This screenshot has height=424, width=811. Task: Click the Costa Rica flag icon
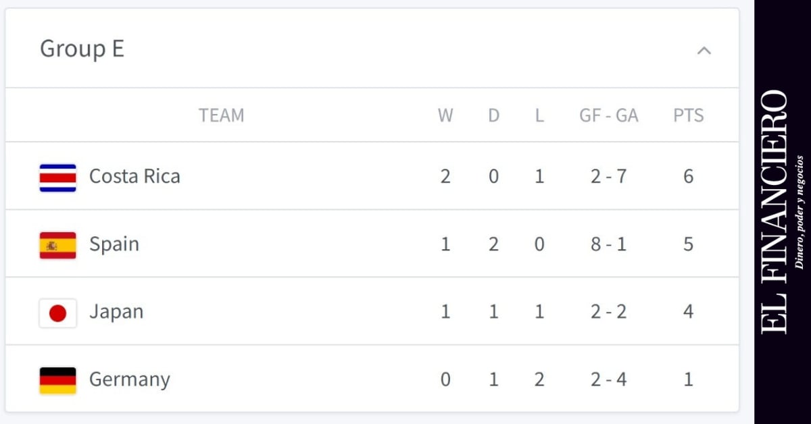tap(57, 178)
